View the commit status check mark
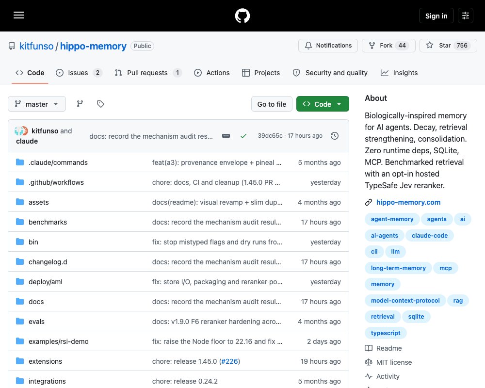 [x=243, y=136]
